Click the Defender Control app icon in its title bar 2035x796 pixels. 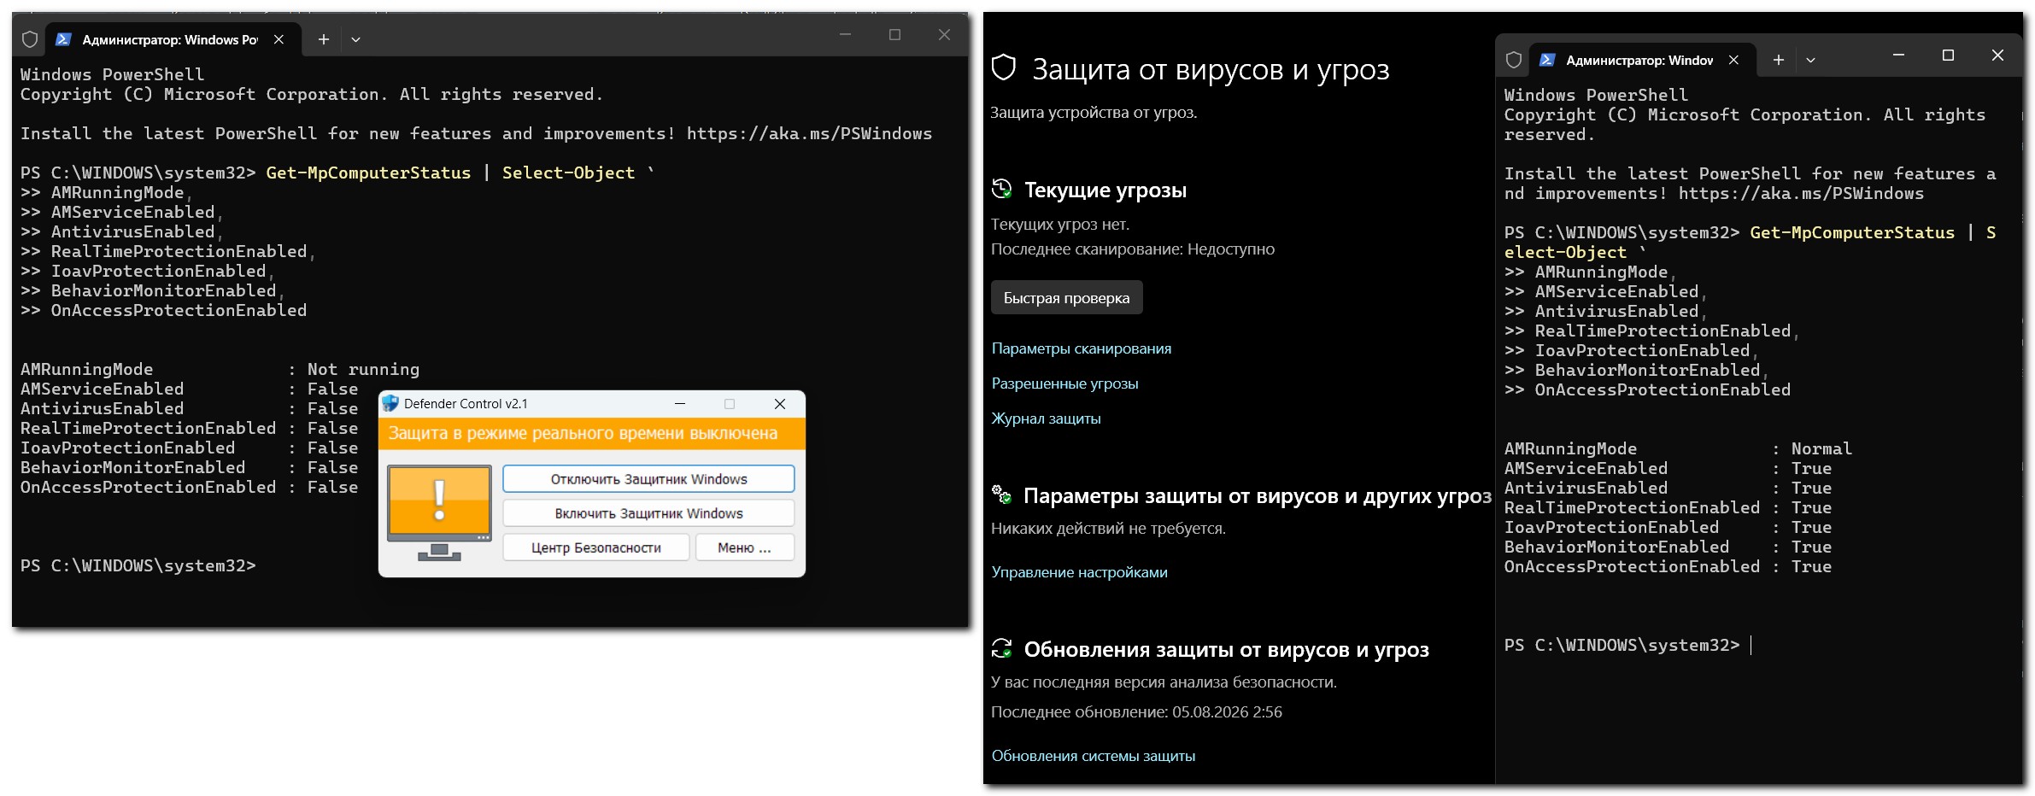[390, 404]
